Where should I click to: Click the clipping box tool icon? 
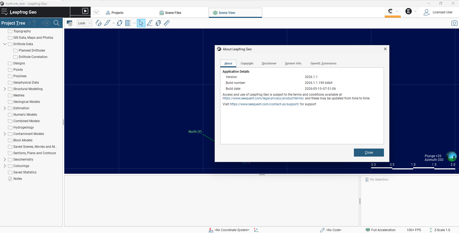(128, 23)
